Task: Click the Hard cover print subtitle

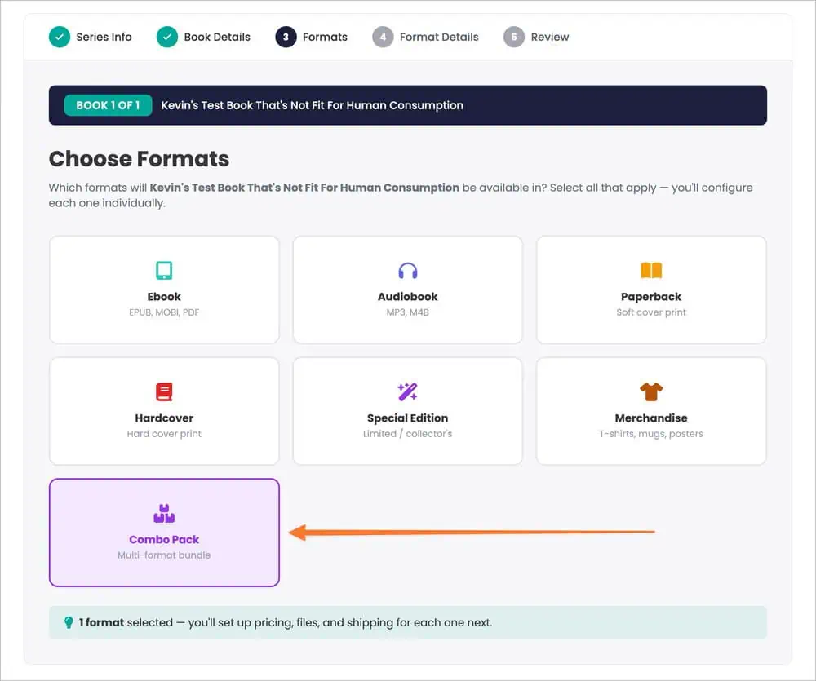Action: pos(164,433)
